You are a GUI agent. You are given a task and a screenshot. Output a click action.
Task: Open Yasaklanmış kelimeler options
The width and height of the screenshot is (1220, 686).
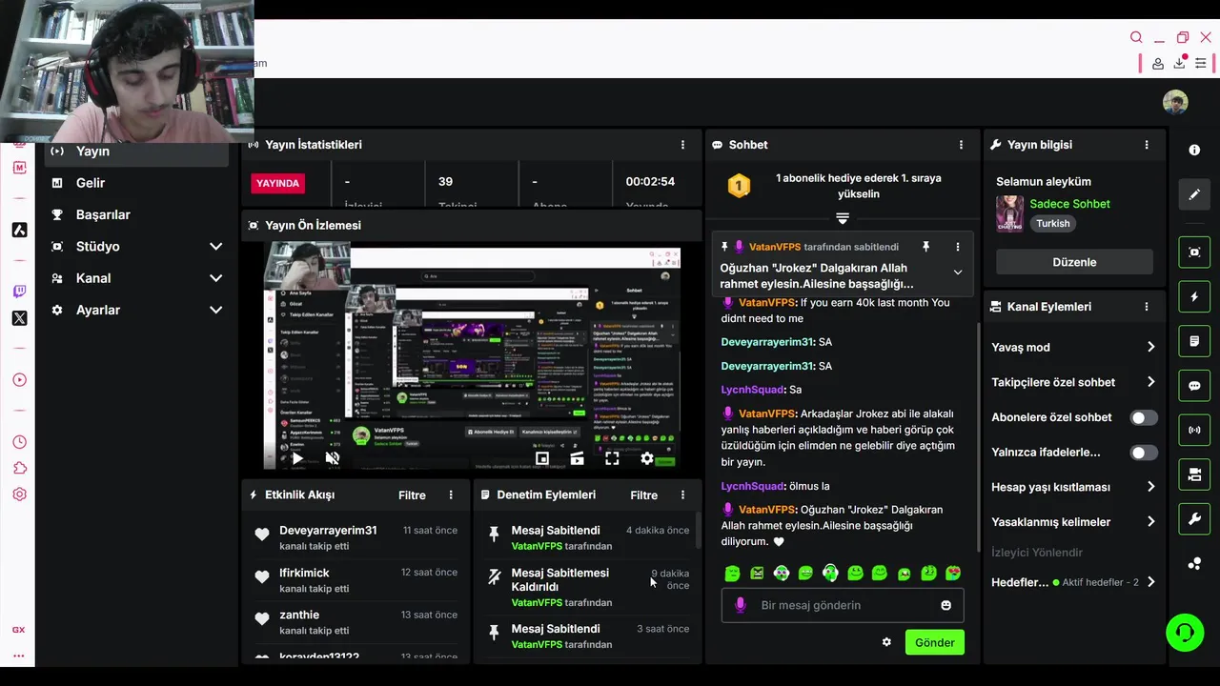tap(1150, 522)
